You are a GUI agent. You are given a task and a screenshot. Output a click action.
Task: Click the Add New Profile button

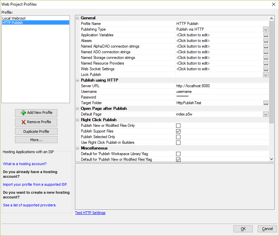(x=36, y=113)
